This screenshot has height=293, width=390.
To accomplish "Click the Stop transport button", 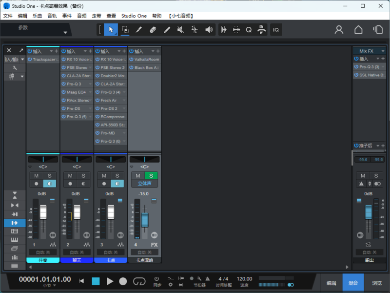I will point(96,281).
